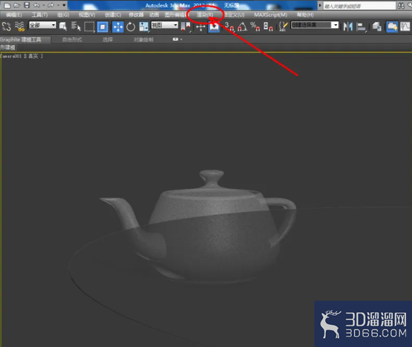Open the MAXScript(M) menu
Image resolution: width=412 pixels, height=347 pixels.
(x=271, y=15)
